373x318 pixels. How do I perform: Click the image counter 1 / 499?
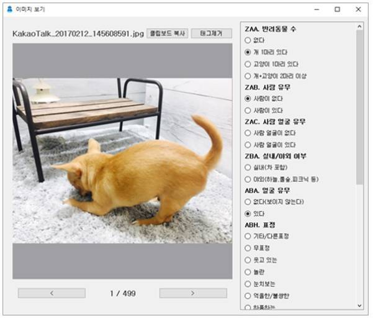[x=123, y=293]
